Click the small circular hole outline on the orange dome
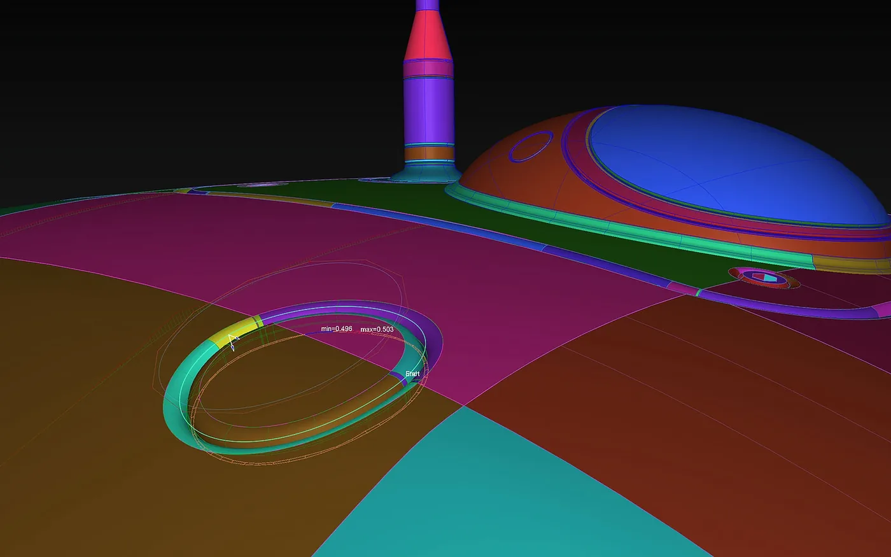Image resolution: width=891 pixels, height=557 pixels. pos(531,146)
